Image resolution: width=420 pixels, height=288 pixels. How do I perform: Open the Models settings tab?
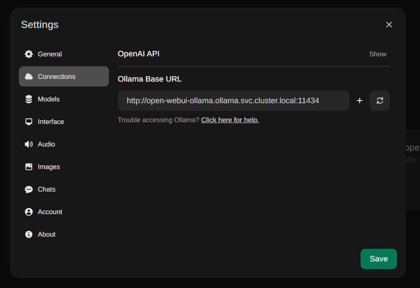point(49,99)
